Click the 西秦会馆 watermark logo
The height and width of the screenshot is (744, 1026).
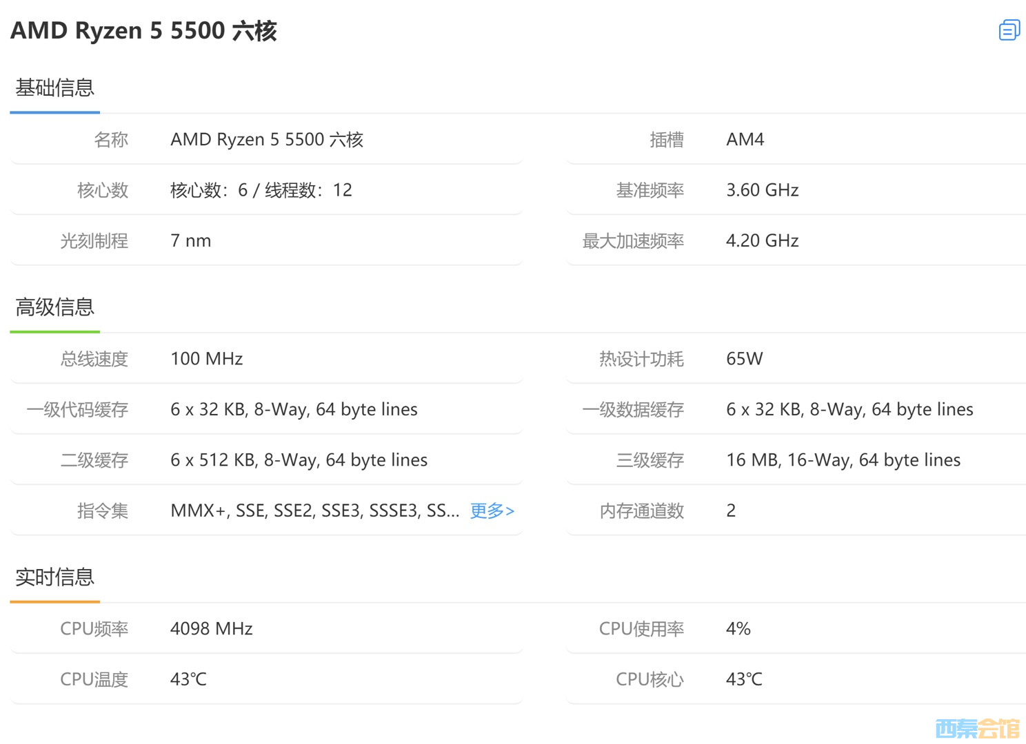coord(977,727)
